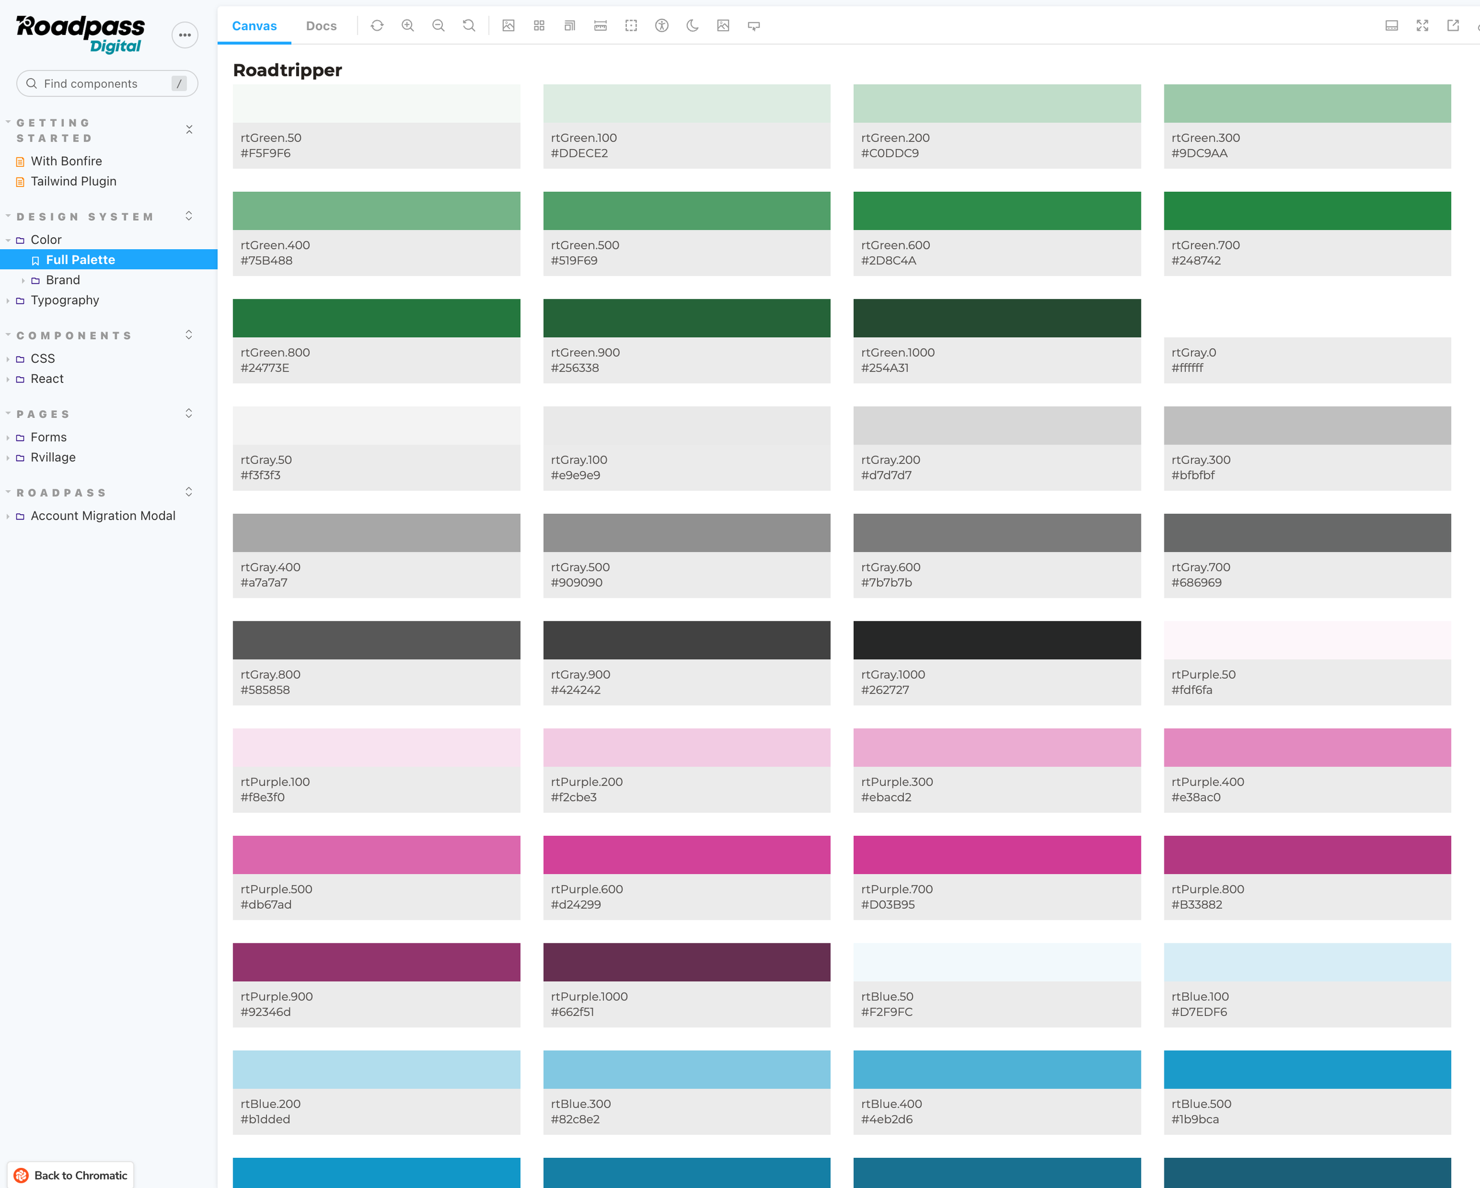This screenshot has height=1188, width=1480.
Task: Open the accessibility vision simulator
Action: (661, 25)
